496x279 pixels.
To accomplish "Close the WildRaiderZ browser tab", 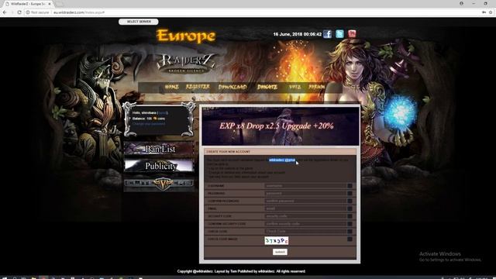I will point(50,4).
